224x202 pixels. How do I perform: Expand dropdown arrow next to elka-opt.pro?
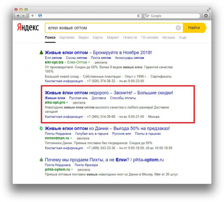pyautogui.click(x=67, y=103)
